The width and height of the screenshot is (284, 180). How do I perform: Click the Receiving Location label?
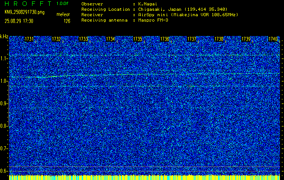tap(106, 9)
